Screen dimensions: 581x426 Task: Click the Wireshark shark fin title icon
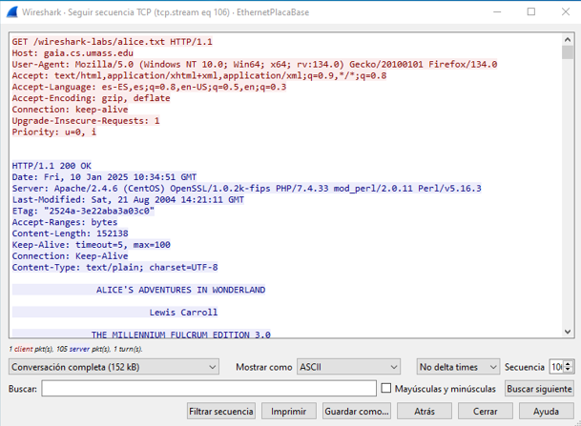pyautogui.click(x=12, y=11)
